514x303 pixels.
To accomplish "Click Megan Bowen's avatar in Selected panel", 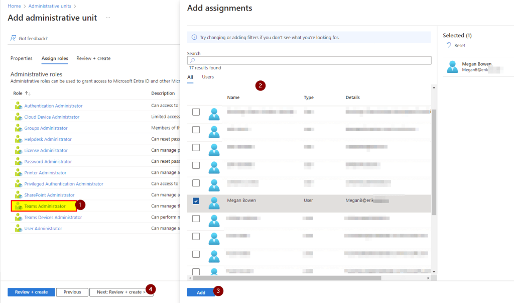I will click(x=453, y=67).
